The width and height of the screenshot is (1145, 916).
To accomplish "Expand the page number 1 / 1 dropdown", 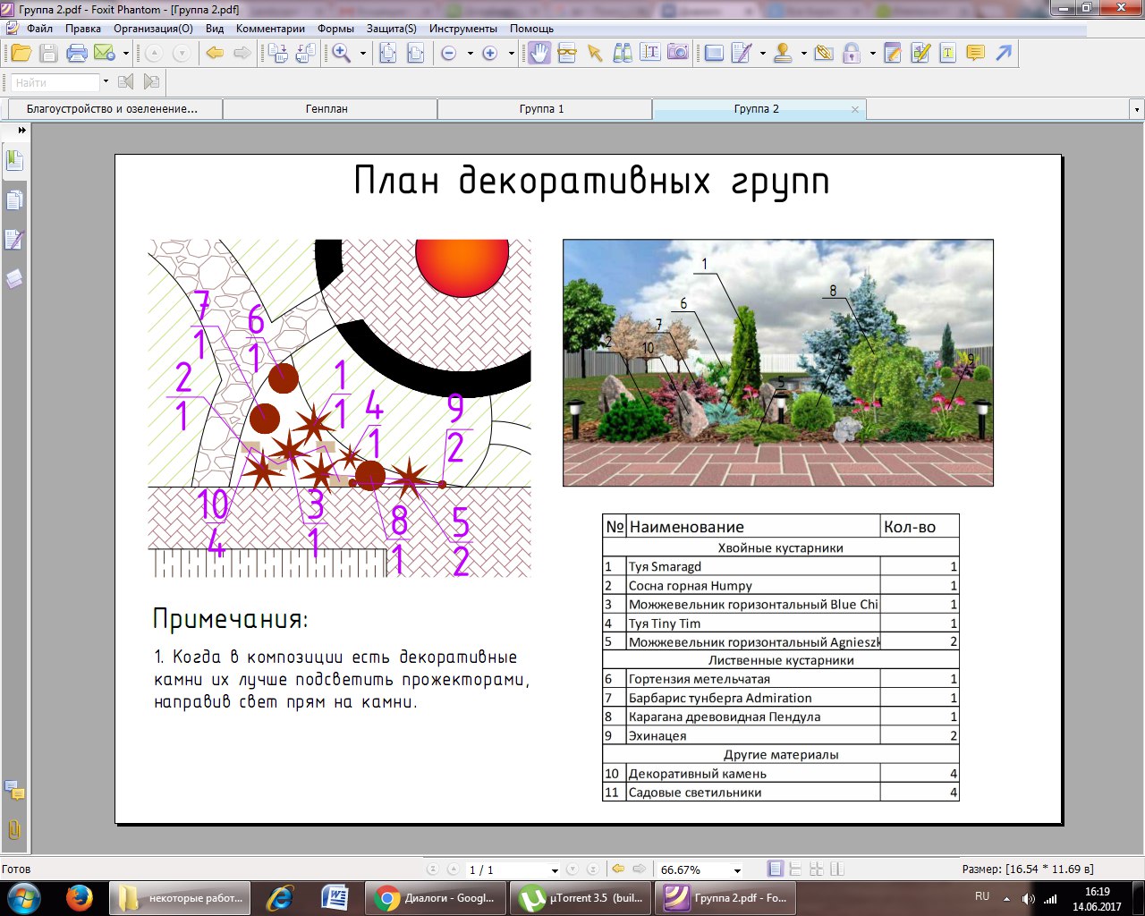I will tap(555, 869).
